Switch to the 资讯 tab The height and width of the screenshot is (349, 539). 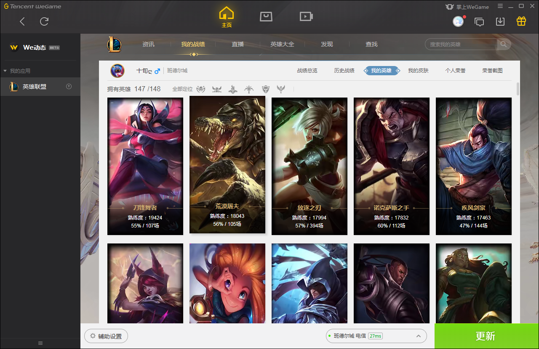148,44
